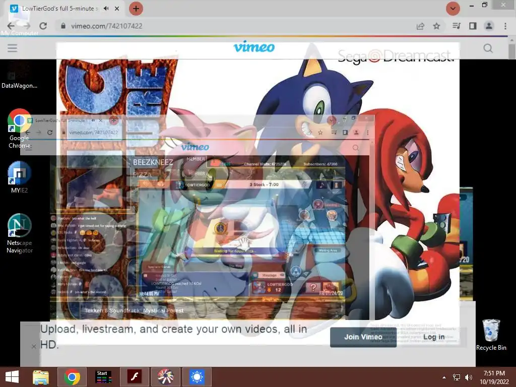Toggle the Chrome side panel

[473, 26]
